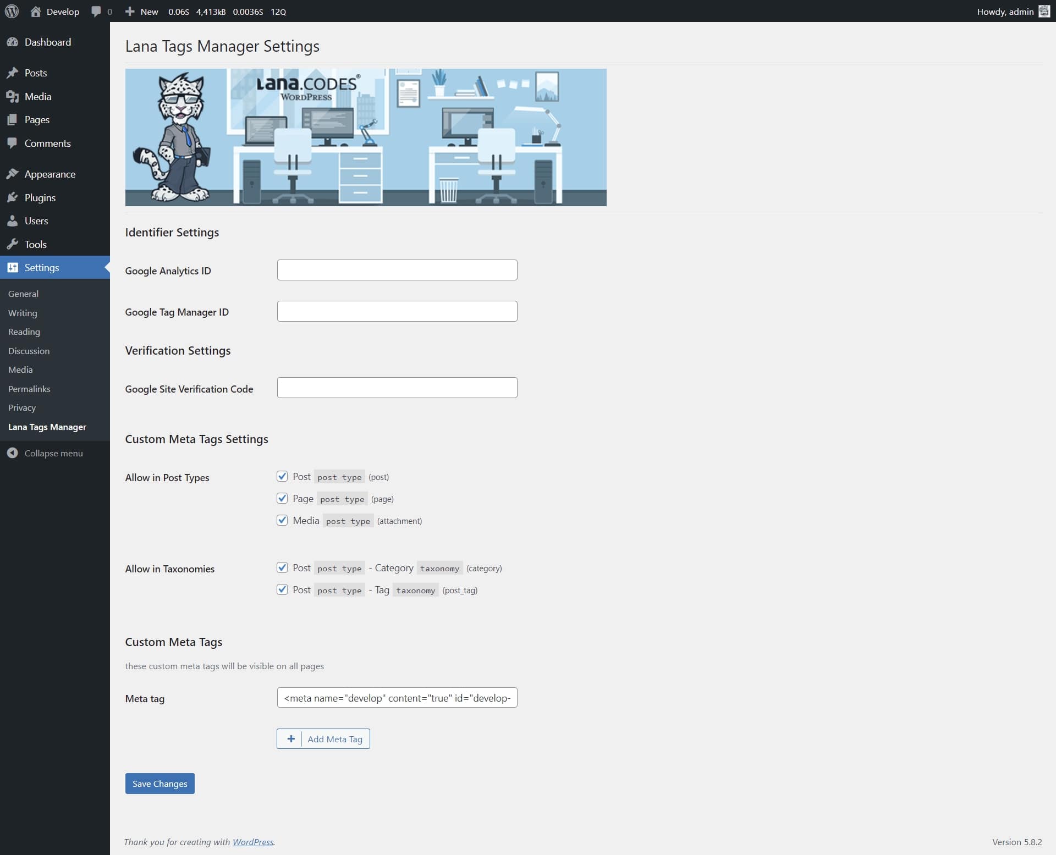Uncheck the Media attachment checkbox

(x=282, y=520)
